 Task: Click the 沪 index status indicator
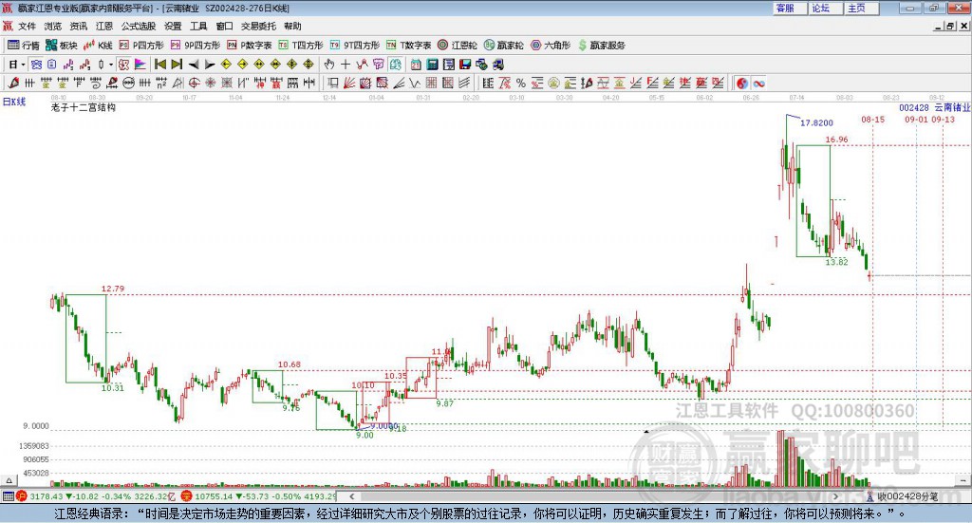[22, 496]
